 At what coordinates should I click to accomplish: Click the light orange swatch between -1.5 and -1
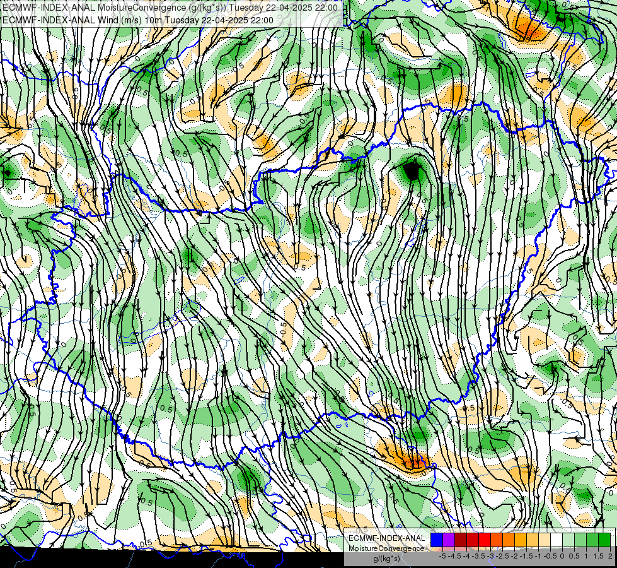click(533, 540)
